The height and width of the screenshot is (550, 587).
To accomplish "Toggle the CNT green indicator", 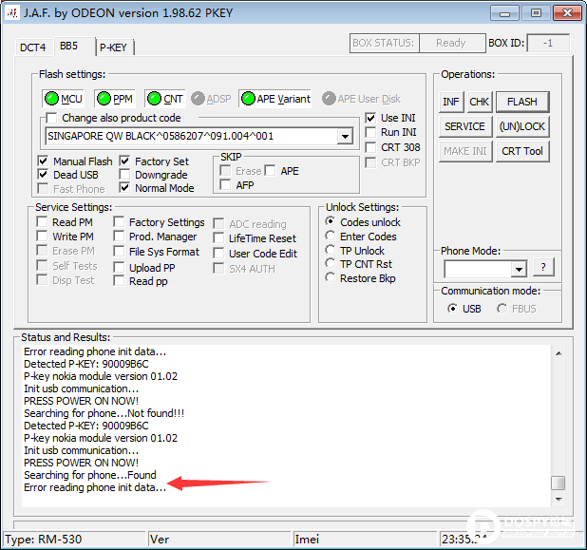I will pos(154,99).
